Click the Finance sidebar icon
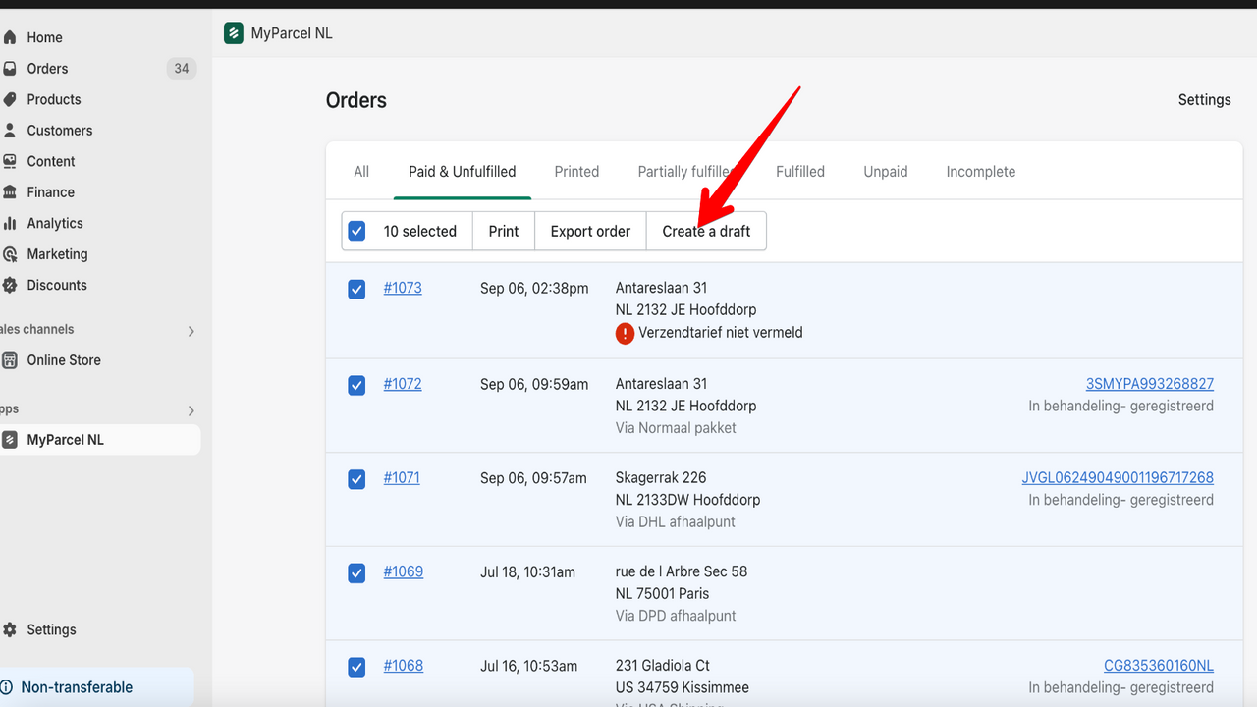Viewport: 1257px width, 707px height. (x=9, y=192)
